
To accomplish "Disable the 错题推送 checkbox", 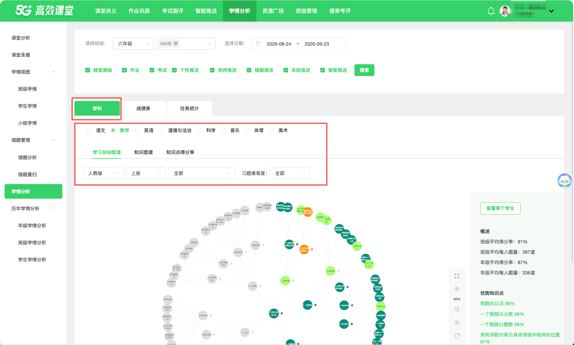I will pos(249,70).
